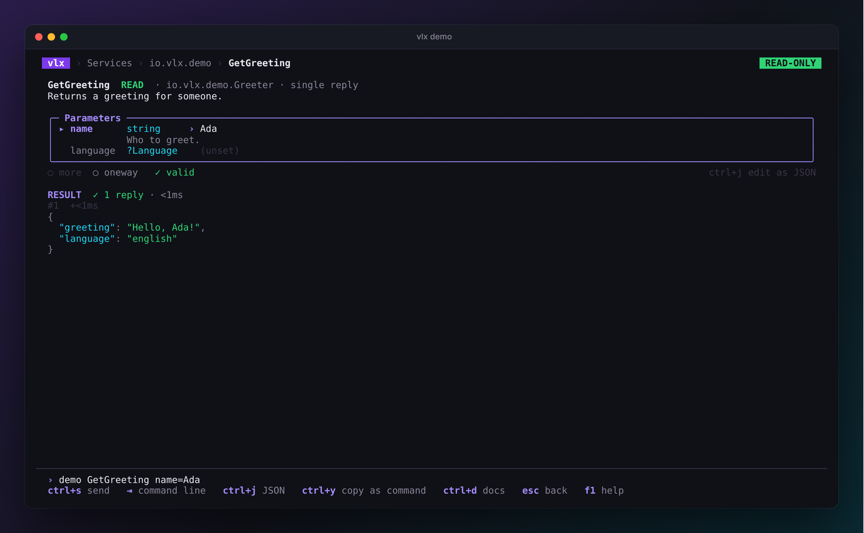
Task: Focus command line demo GetGreeting name=Ada
Action: (x=129, y=480)
